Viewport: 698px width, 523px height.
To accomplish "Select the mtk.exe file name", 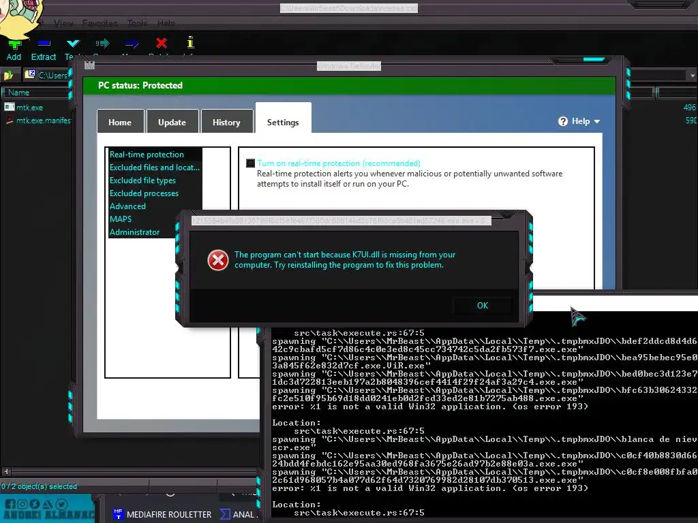I will tap(30, 107).
